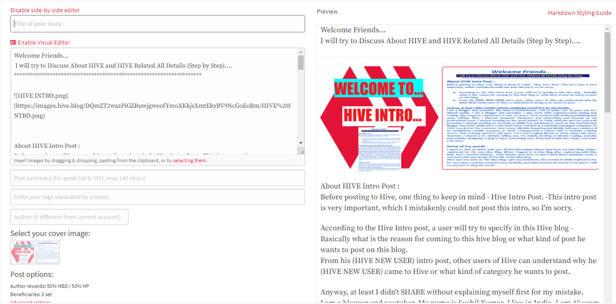Click the editor scrollbar up arrow
The image size is (616, 304).
(301, 51)
